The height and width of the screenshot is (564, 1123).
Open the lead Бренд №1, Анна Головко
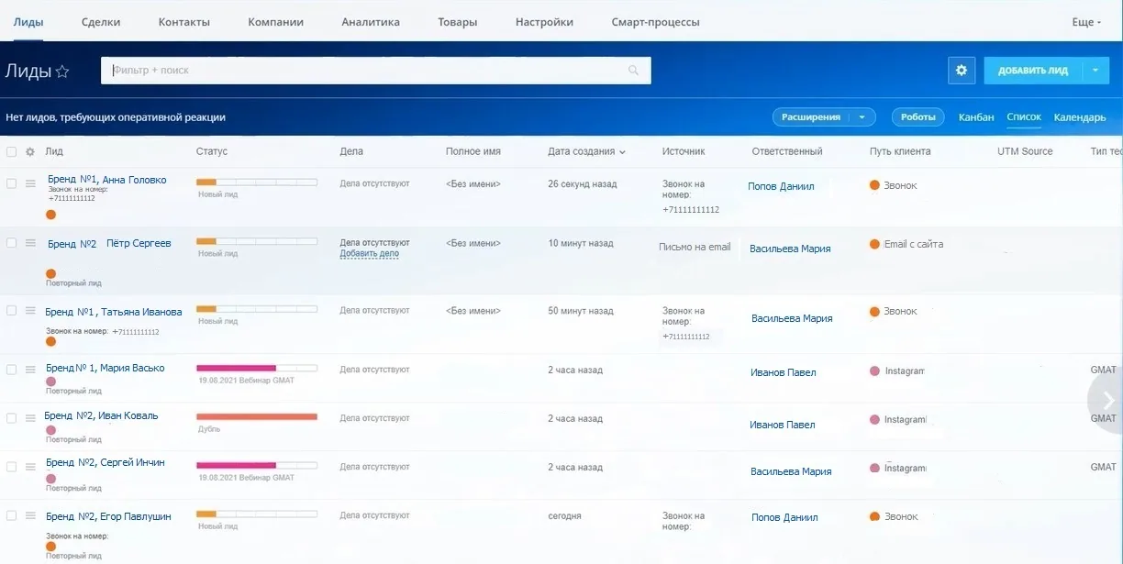pyautogui.click(x=107, y=180)
